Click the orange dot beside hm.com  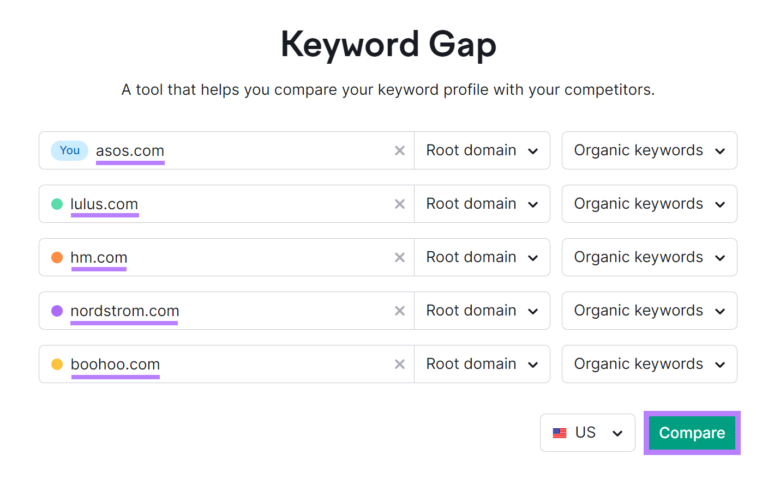coord(57,257)
